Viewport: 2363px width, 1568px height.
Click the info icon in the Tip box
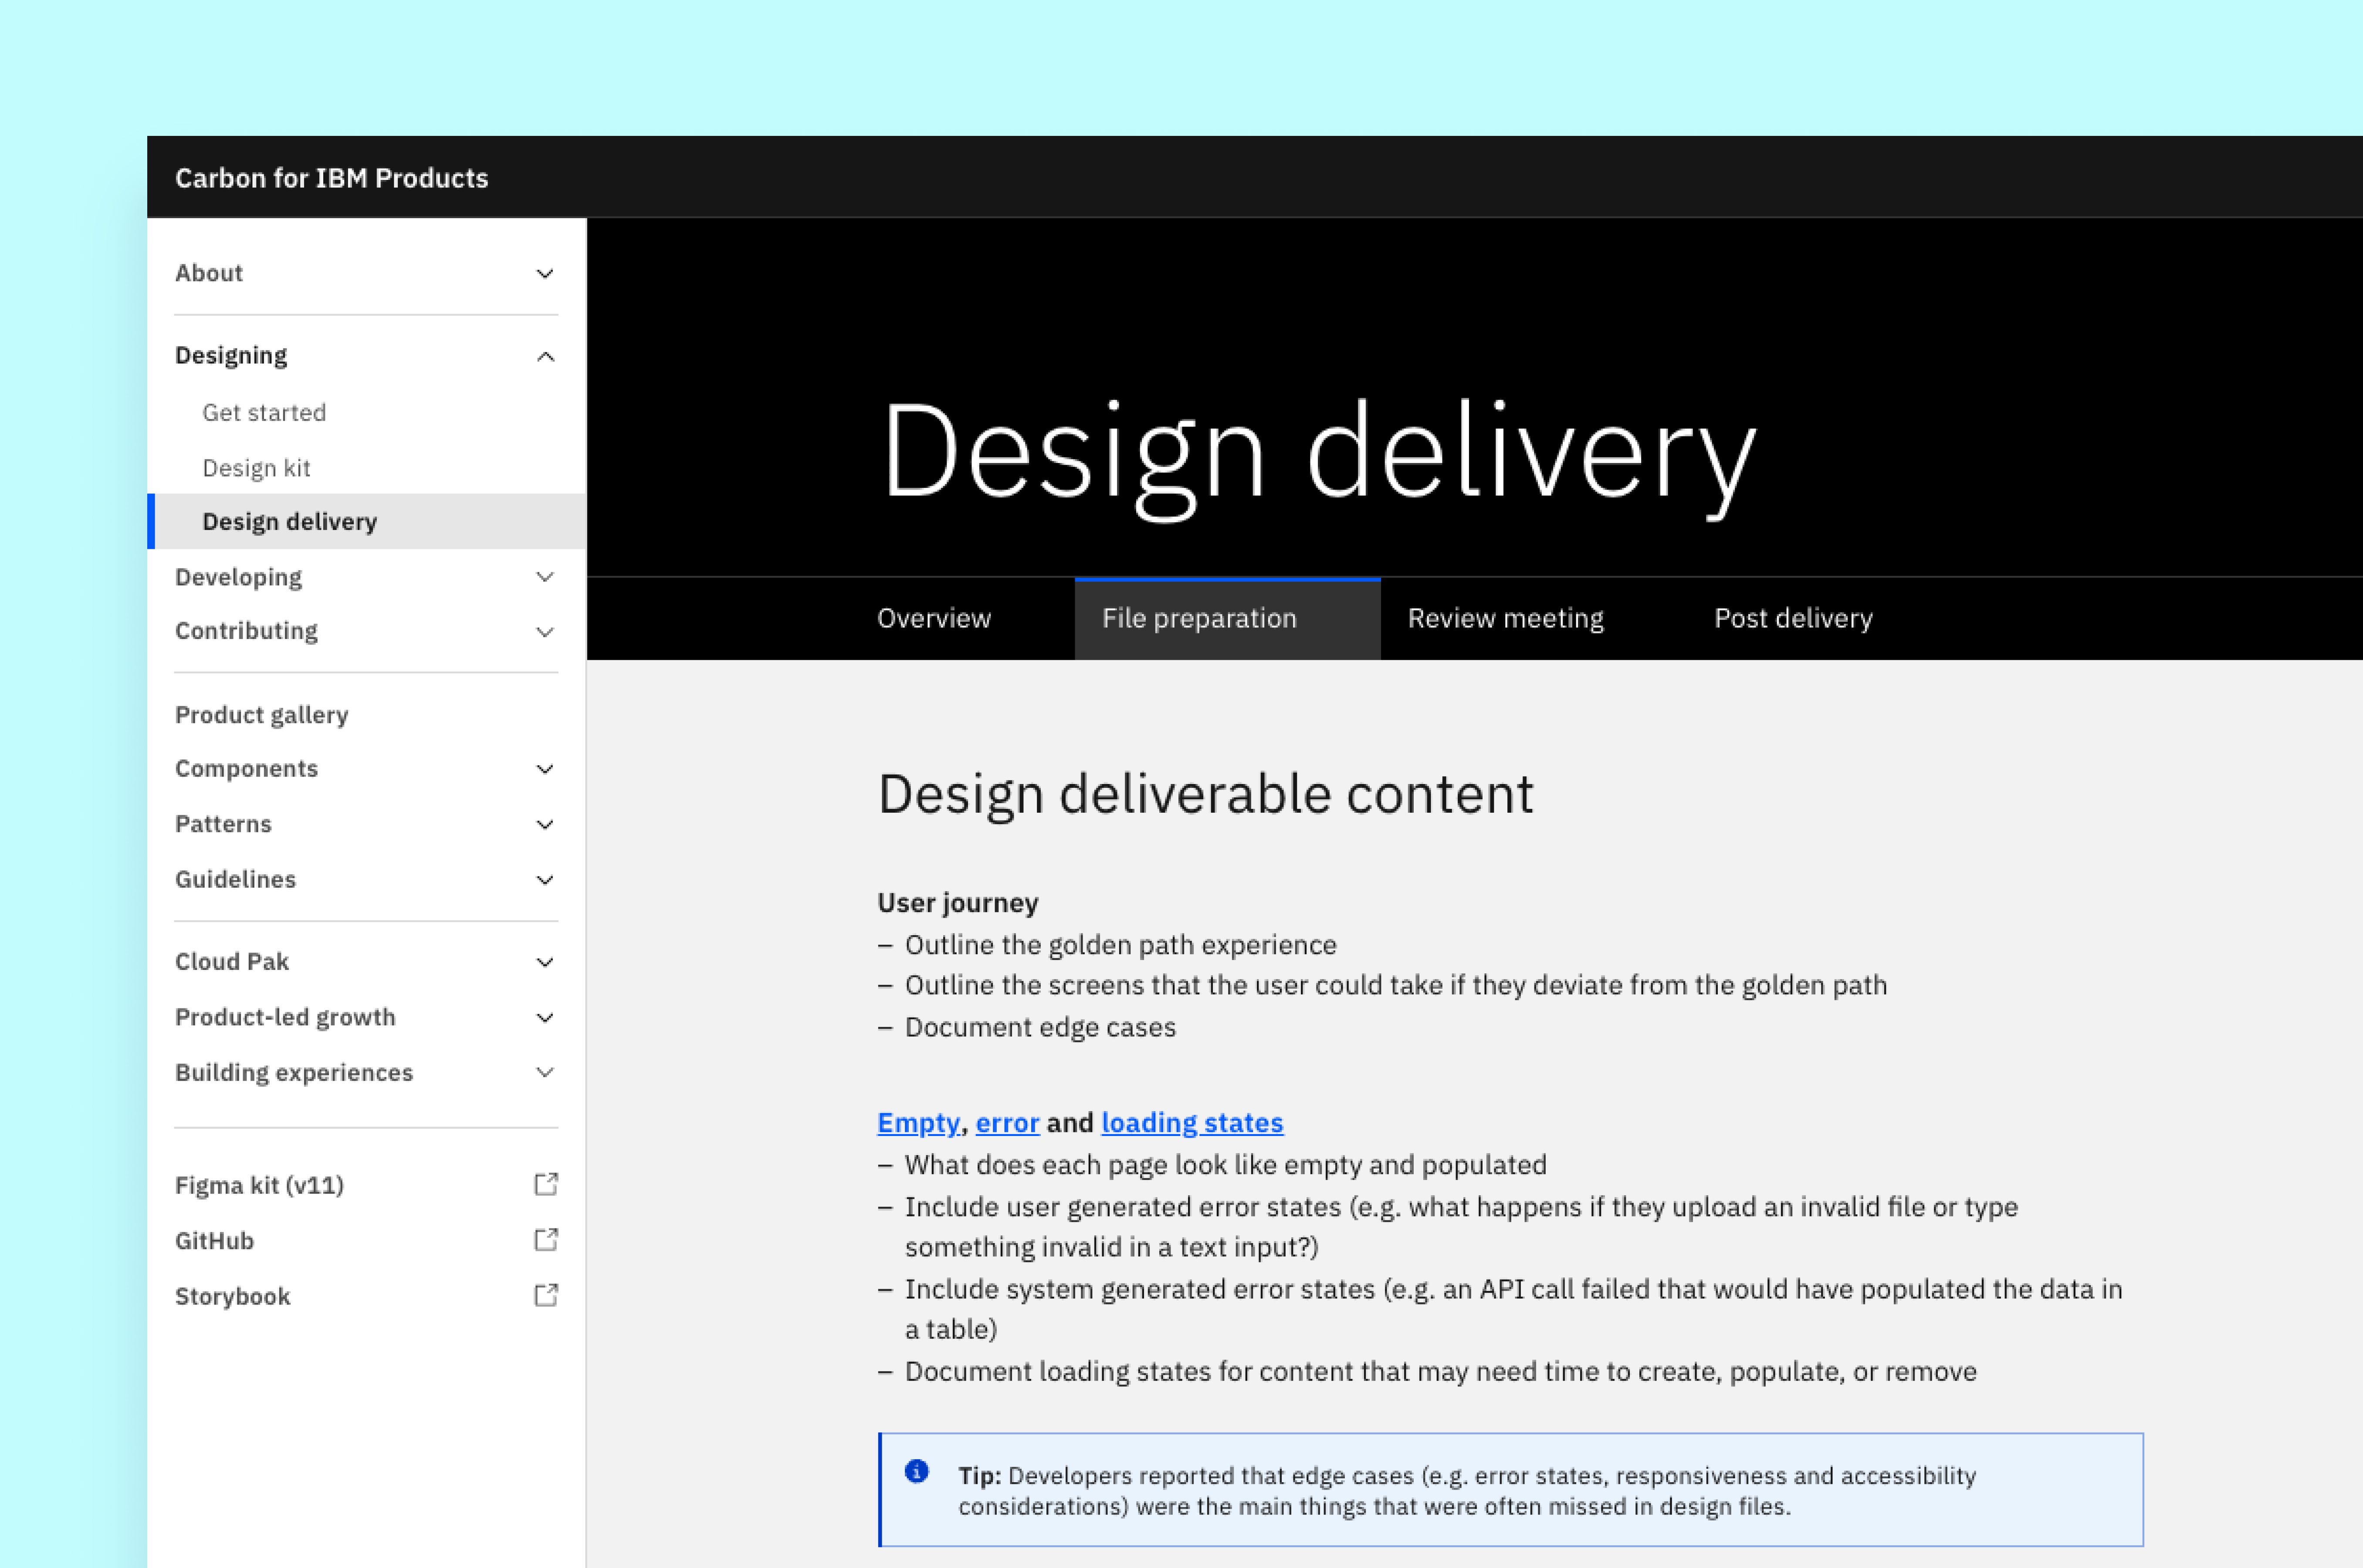click(x=917, y=1471)
